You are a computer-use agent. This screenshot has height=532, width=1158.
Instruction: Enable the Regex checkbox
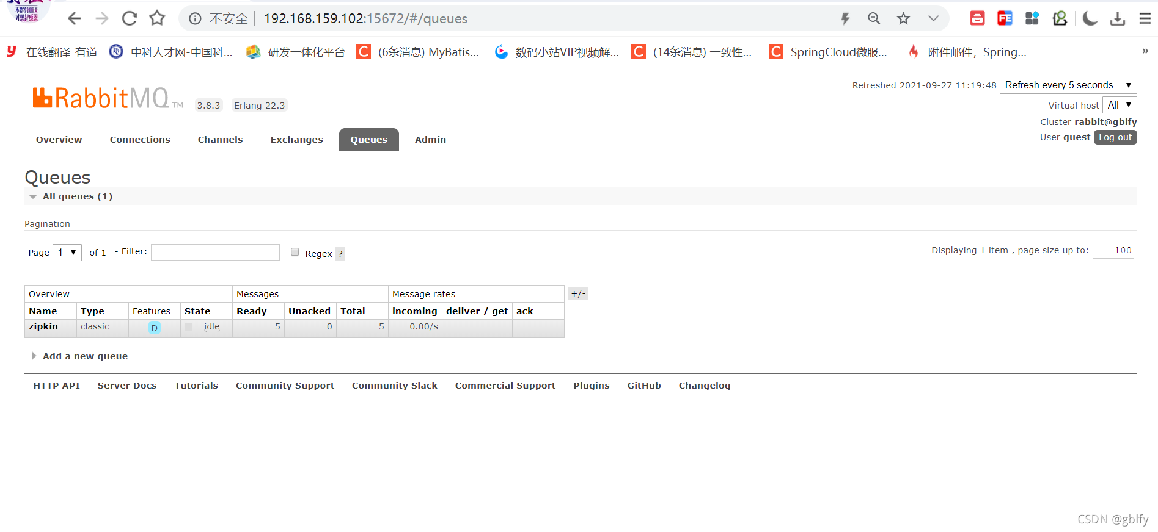295,252
